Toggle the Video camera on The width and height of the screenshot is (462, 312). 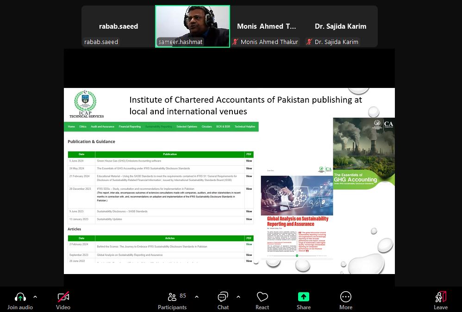(63, 297)
